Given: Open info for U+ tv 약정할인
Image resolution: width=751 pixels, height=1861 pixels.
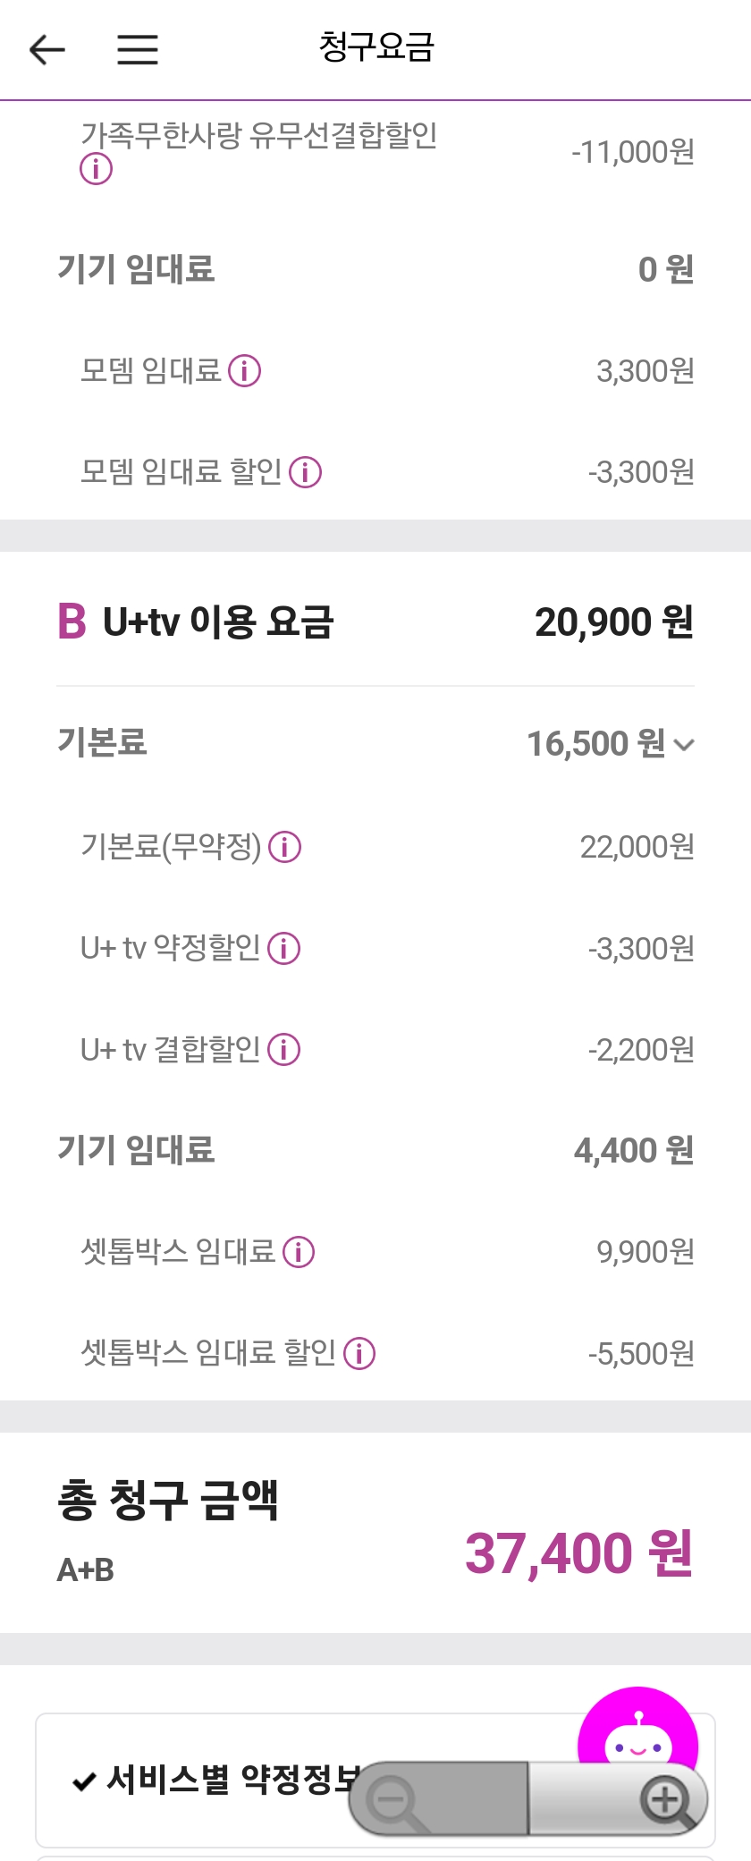Looking at the screenshot, I should click(284, 948).
